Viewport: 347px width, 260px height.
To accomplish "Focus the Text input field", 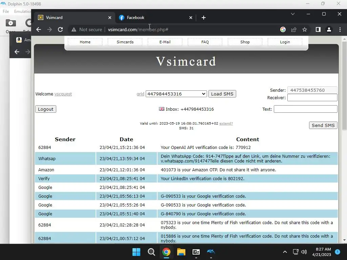I will [x=305, y=109].
